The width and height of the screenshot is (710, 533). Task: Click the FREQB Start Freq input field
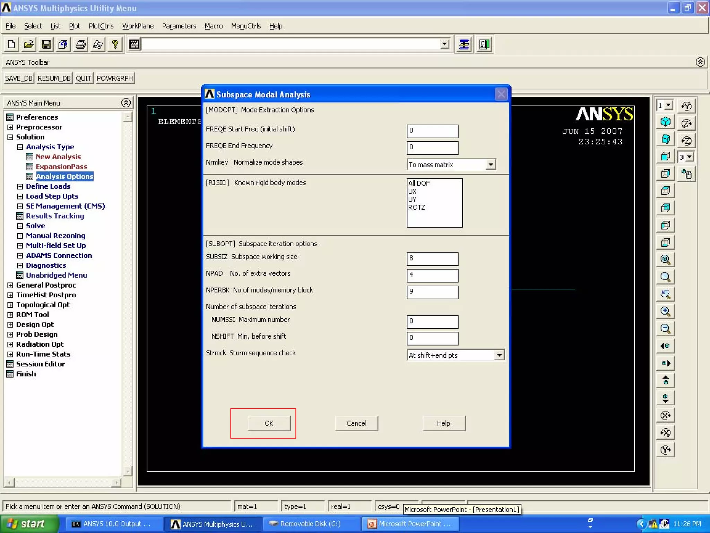coord(432,131)
